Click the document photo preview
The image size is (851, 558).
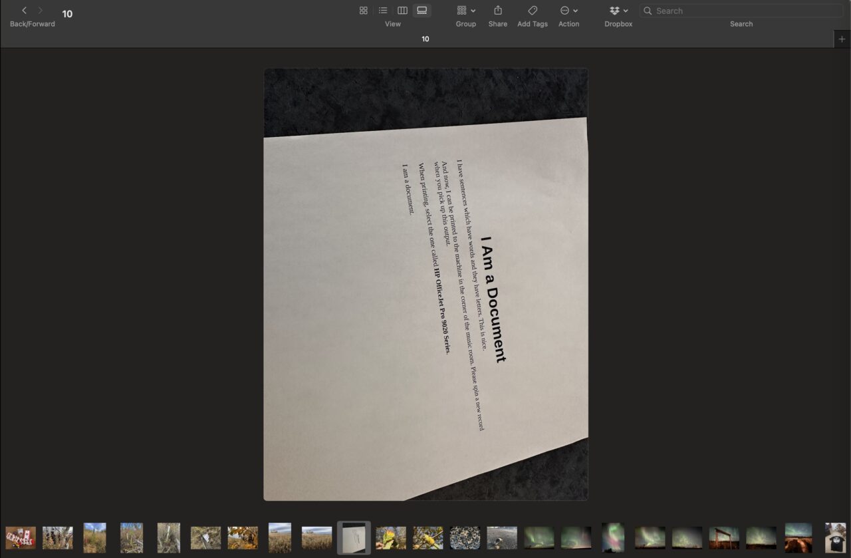425,284
